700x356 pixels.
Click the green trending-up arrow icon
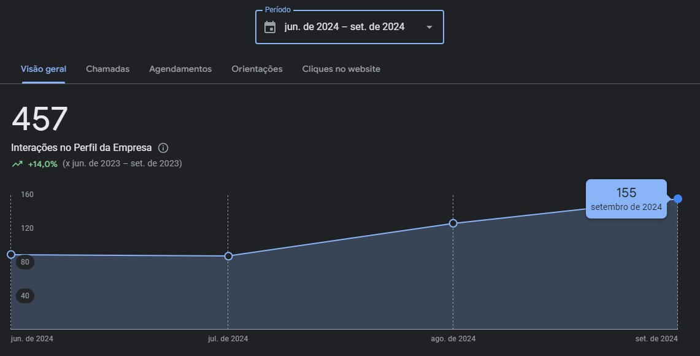coord(17,164)
